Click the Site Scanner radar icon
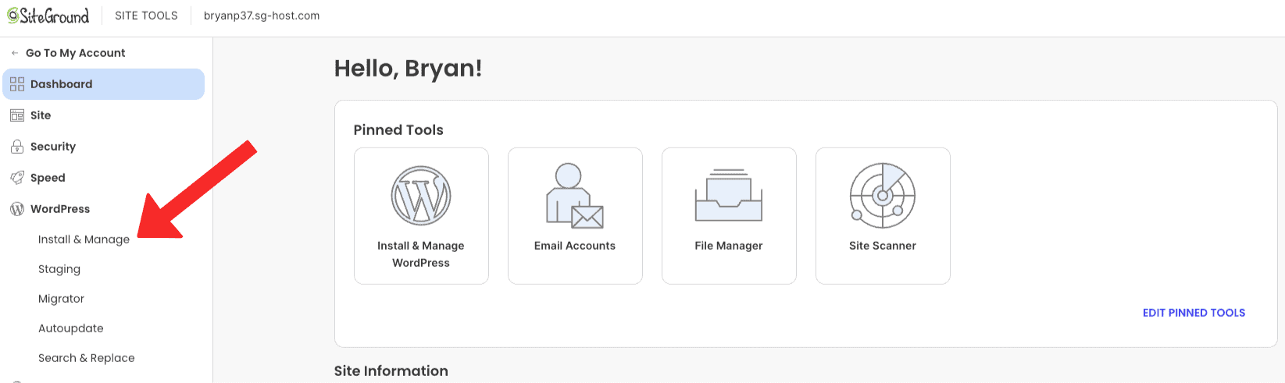The image size is (1285, 383). pos(883,196)
